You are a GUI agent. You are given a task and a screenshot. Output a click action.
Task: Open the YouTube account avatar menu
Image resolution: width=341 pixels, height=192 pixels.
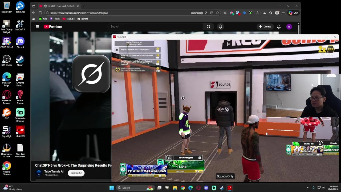click(289, 27)
